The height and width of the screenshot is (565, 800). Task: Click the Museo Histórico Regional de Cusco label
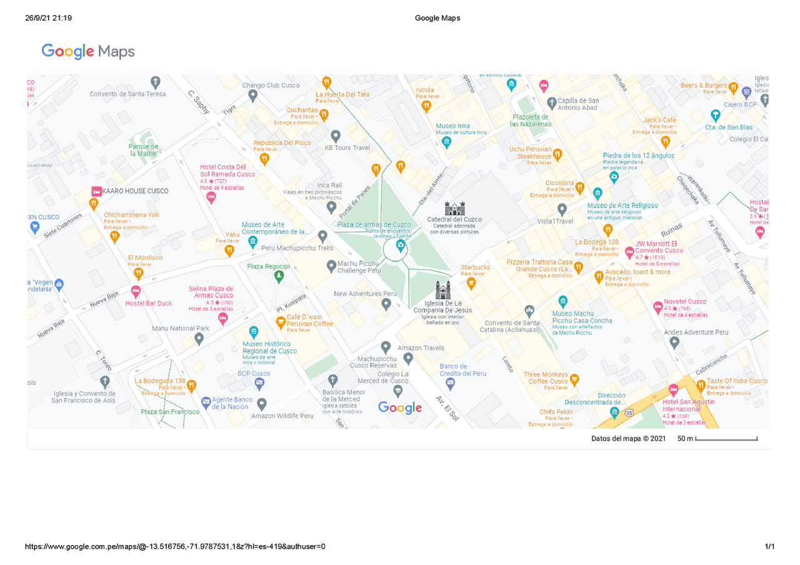pyautogui.click(x=269, y=347)
